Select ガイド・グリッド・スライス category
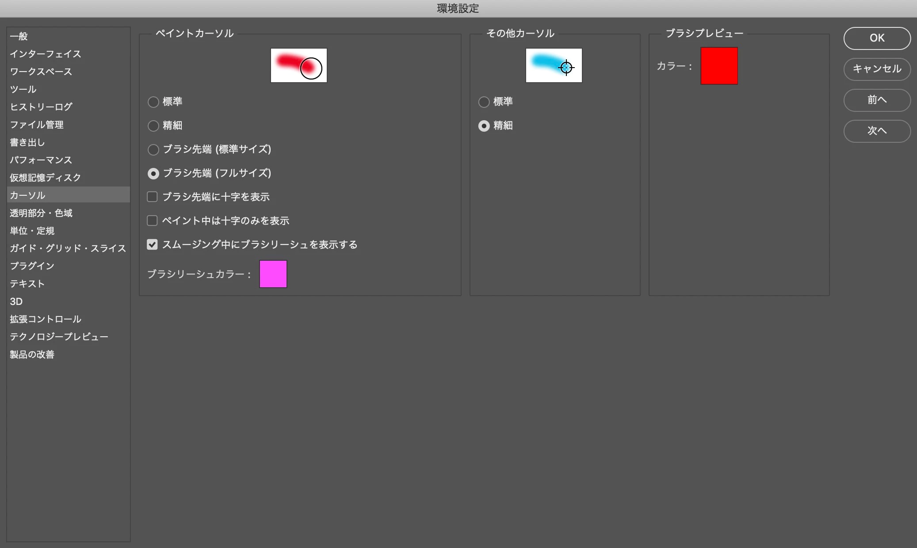 68,248
